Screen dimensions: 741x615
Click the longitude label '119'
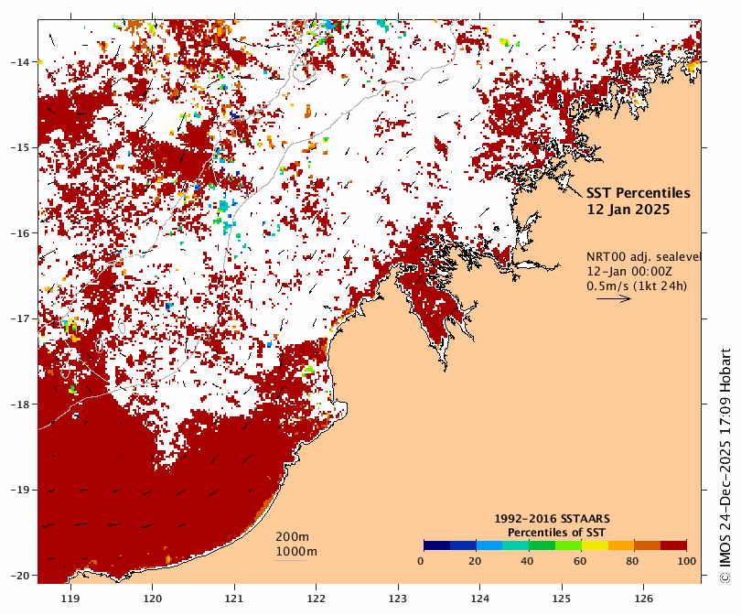(70, 599)
